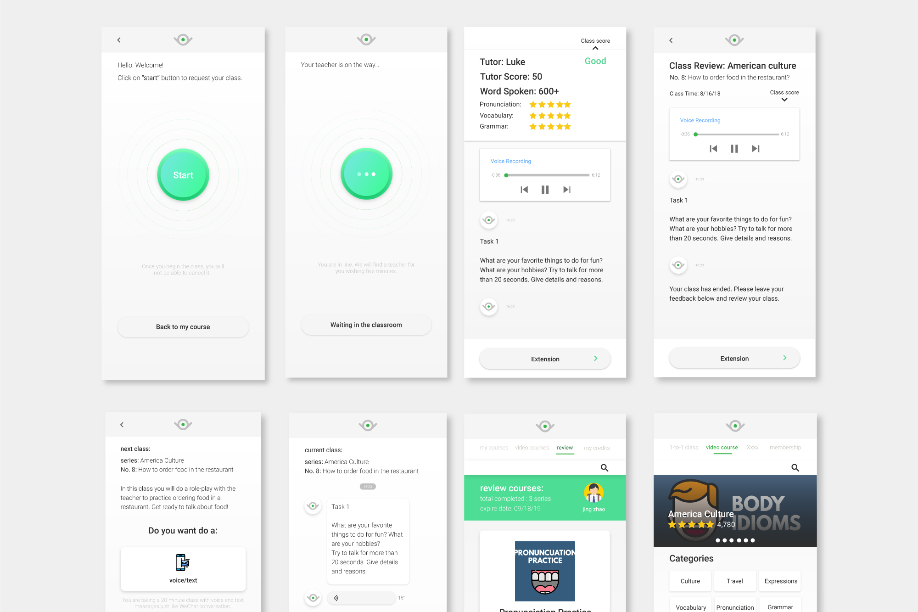Play the voice message audio icon
Viewport: 918px width, 612px height.
click(336, 598)
